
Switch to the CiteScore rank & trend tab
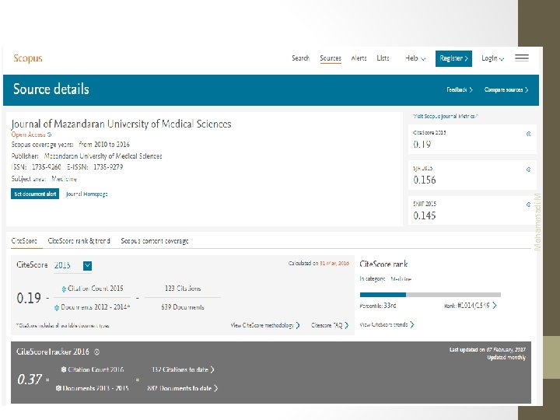(79, 241)
